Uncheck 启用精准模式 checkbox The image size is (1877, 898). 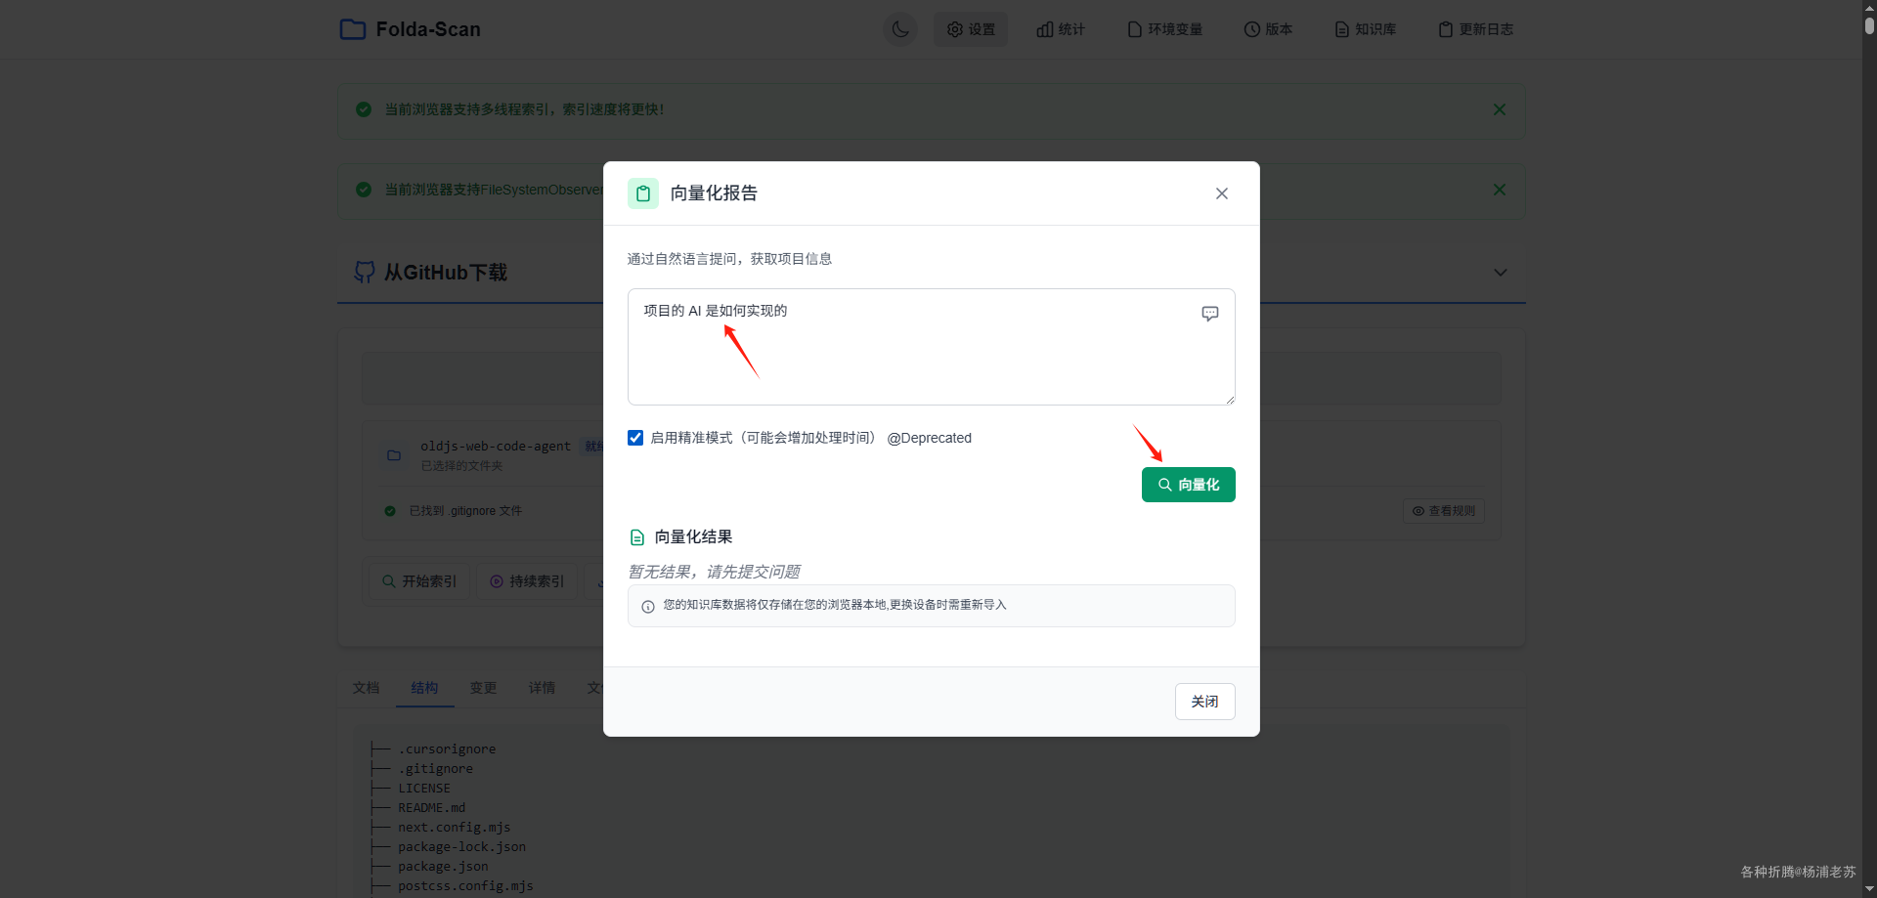pos(635,438)
